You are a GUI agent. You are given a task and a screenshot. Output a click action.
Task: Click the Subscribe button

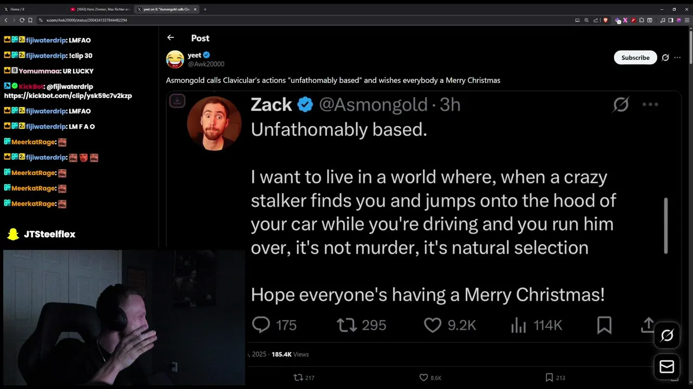tap(635, 58)
